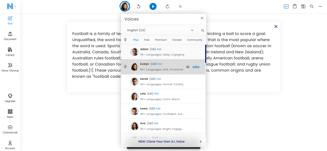Select the Free voices tab
Viewport: 327px width, 151px height.
[x=147, y=40]
